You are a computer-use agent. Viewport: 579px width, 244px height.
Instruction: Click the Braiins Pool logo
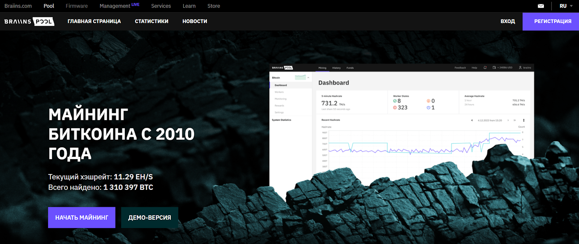pyautogui.click(x=29, y=21)
